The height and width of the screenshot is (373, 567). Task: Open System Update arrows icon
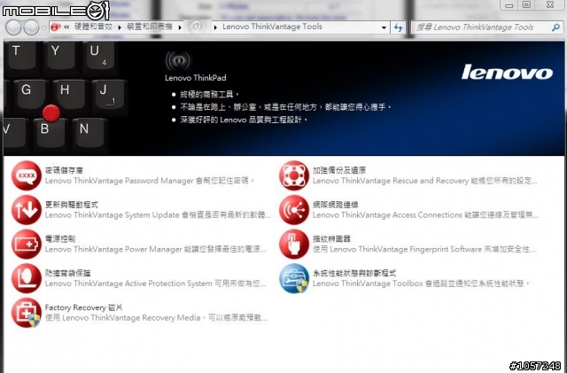click(x=27, y=210)
